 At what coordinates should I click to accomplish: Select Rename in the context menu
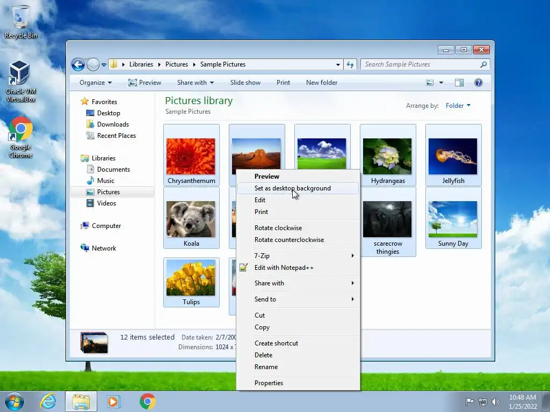point(299,367)
